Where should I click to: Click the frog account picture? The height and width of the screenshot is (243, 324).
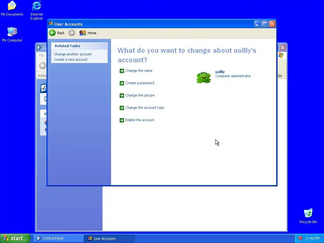pos(203,77)
